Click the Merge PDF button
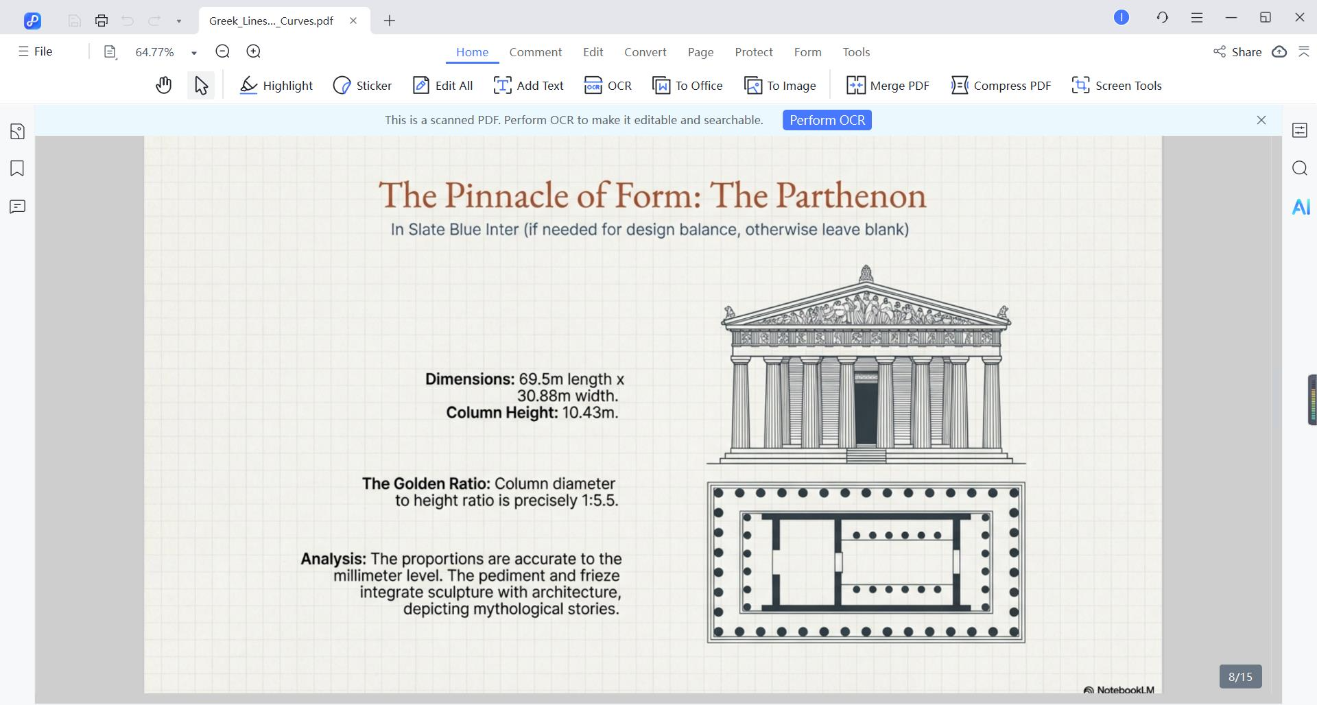1317x705 pixels. point(888,86)
